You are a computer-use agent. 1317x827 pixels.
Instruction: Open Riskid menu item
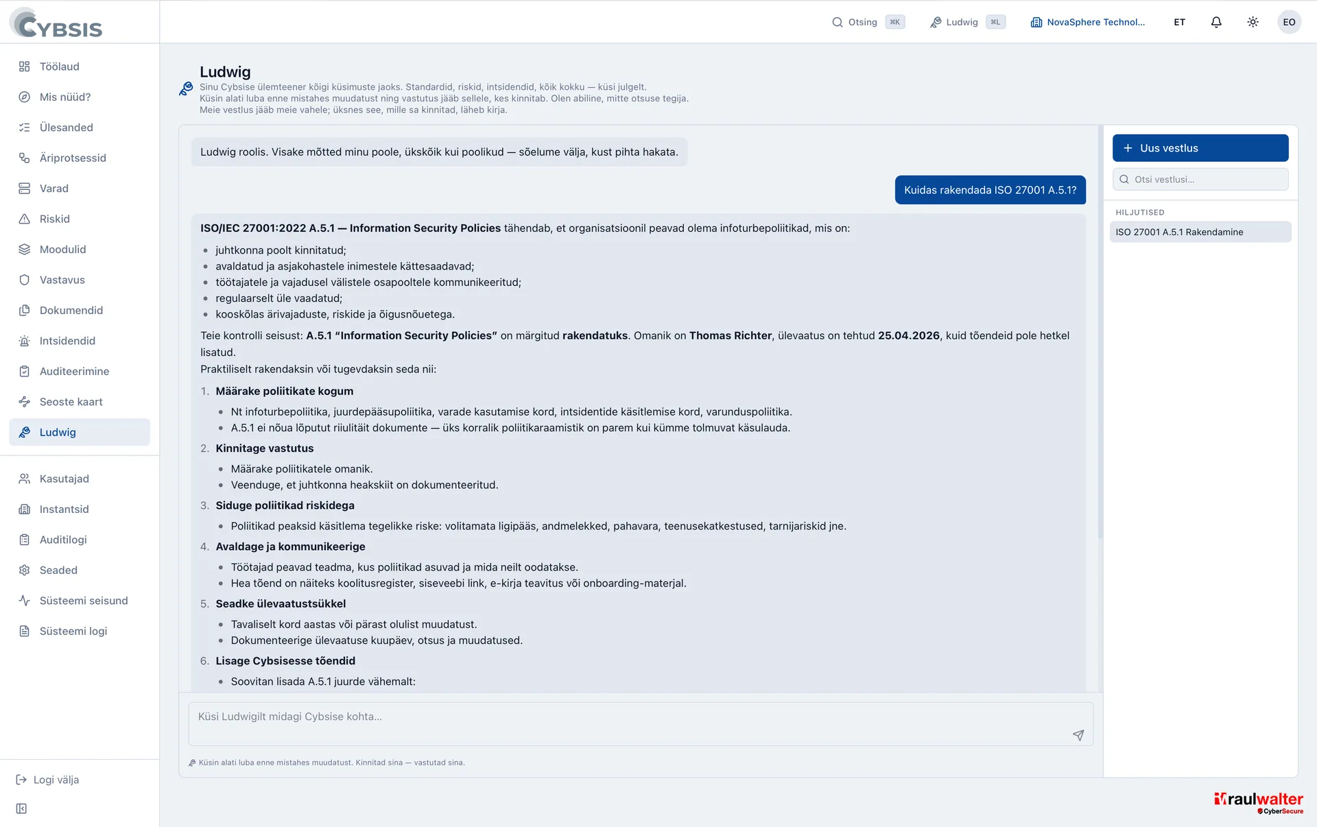[80, 219]
